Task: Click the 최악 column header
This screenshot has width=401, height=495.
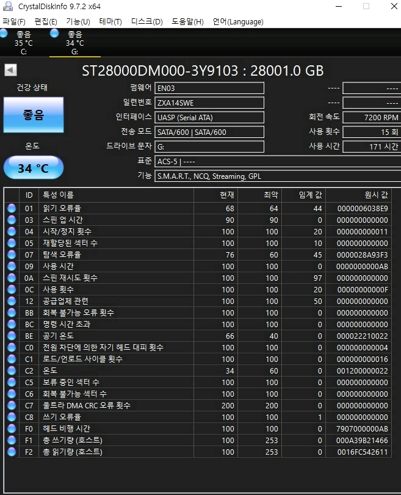Action: pyautogui.click(x=259, y=195)
